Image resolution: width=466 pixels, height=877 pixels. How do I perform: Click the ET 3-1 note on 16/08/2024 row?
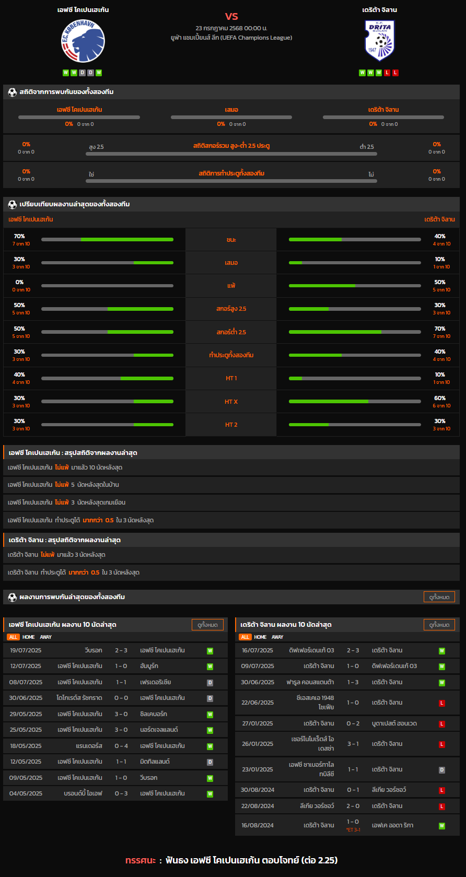pos(353,830)
